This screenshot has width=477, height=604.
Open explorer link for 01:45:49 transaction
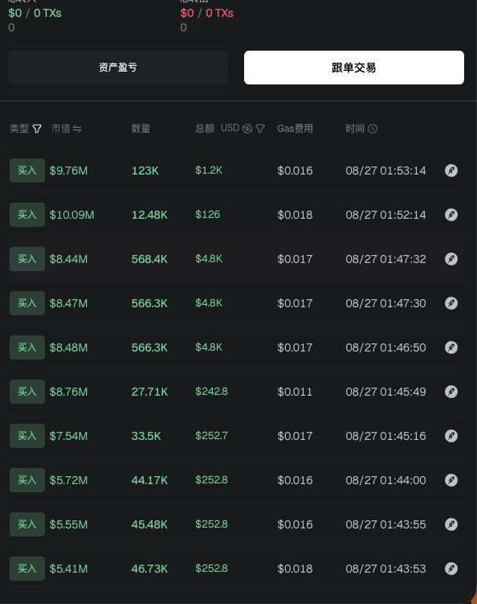coord(451,392)
